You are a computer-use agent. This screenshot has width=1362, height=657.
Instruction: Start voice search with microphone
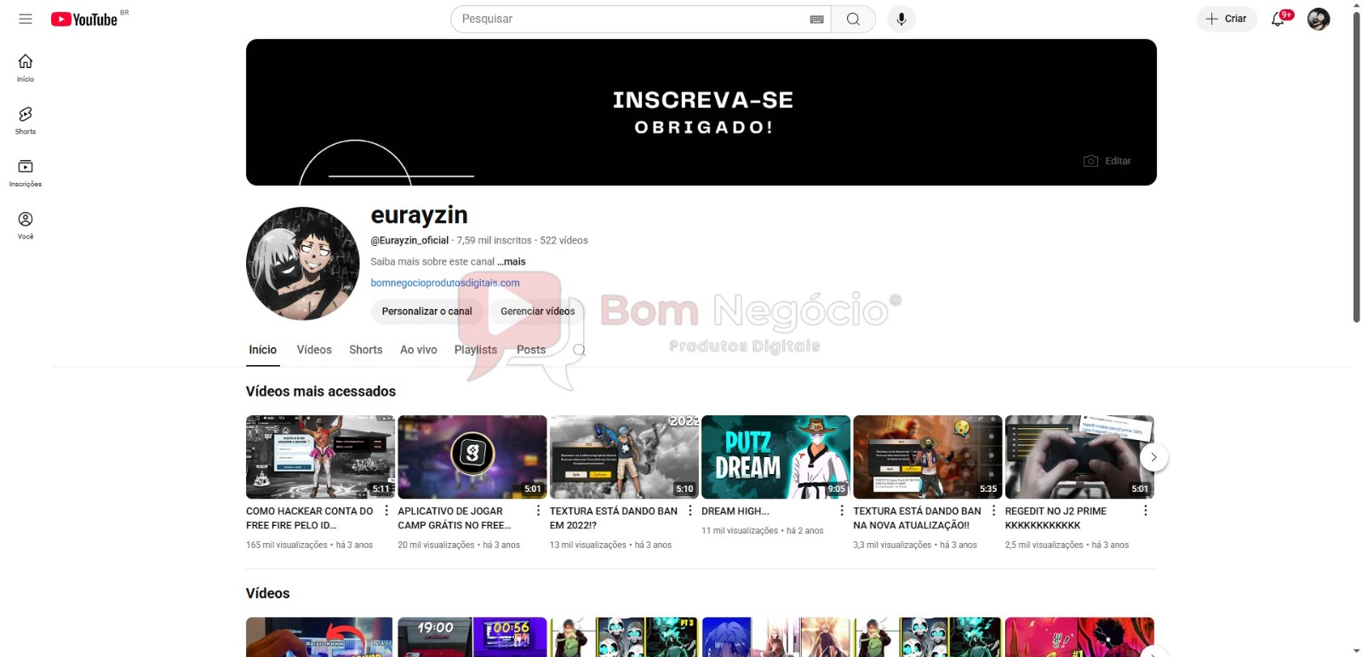pyautogui.click(x=901, y=19)
